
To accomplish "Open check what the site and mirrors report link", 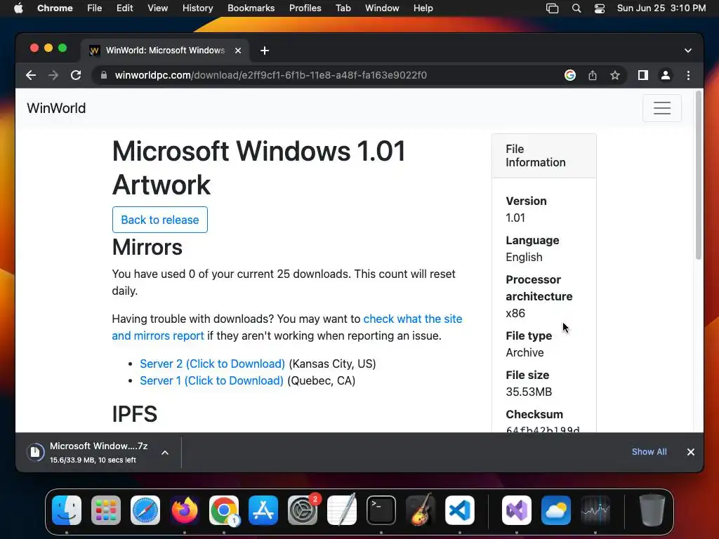I will pyautogui.click(x=287, y=327).
